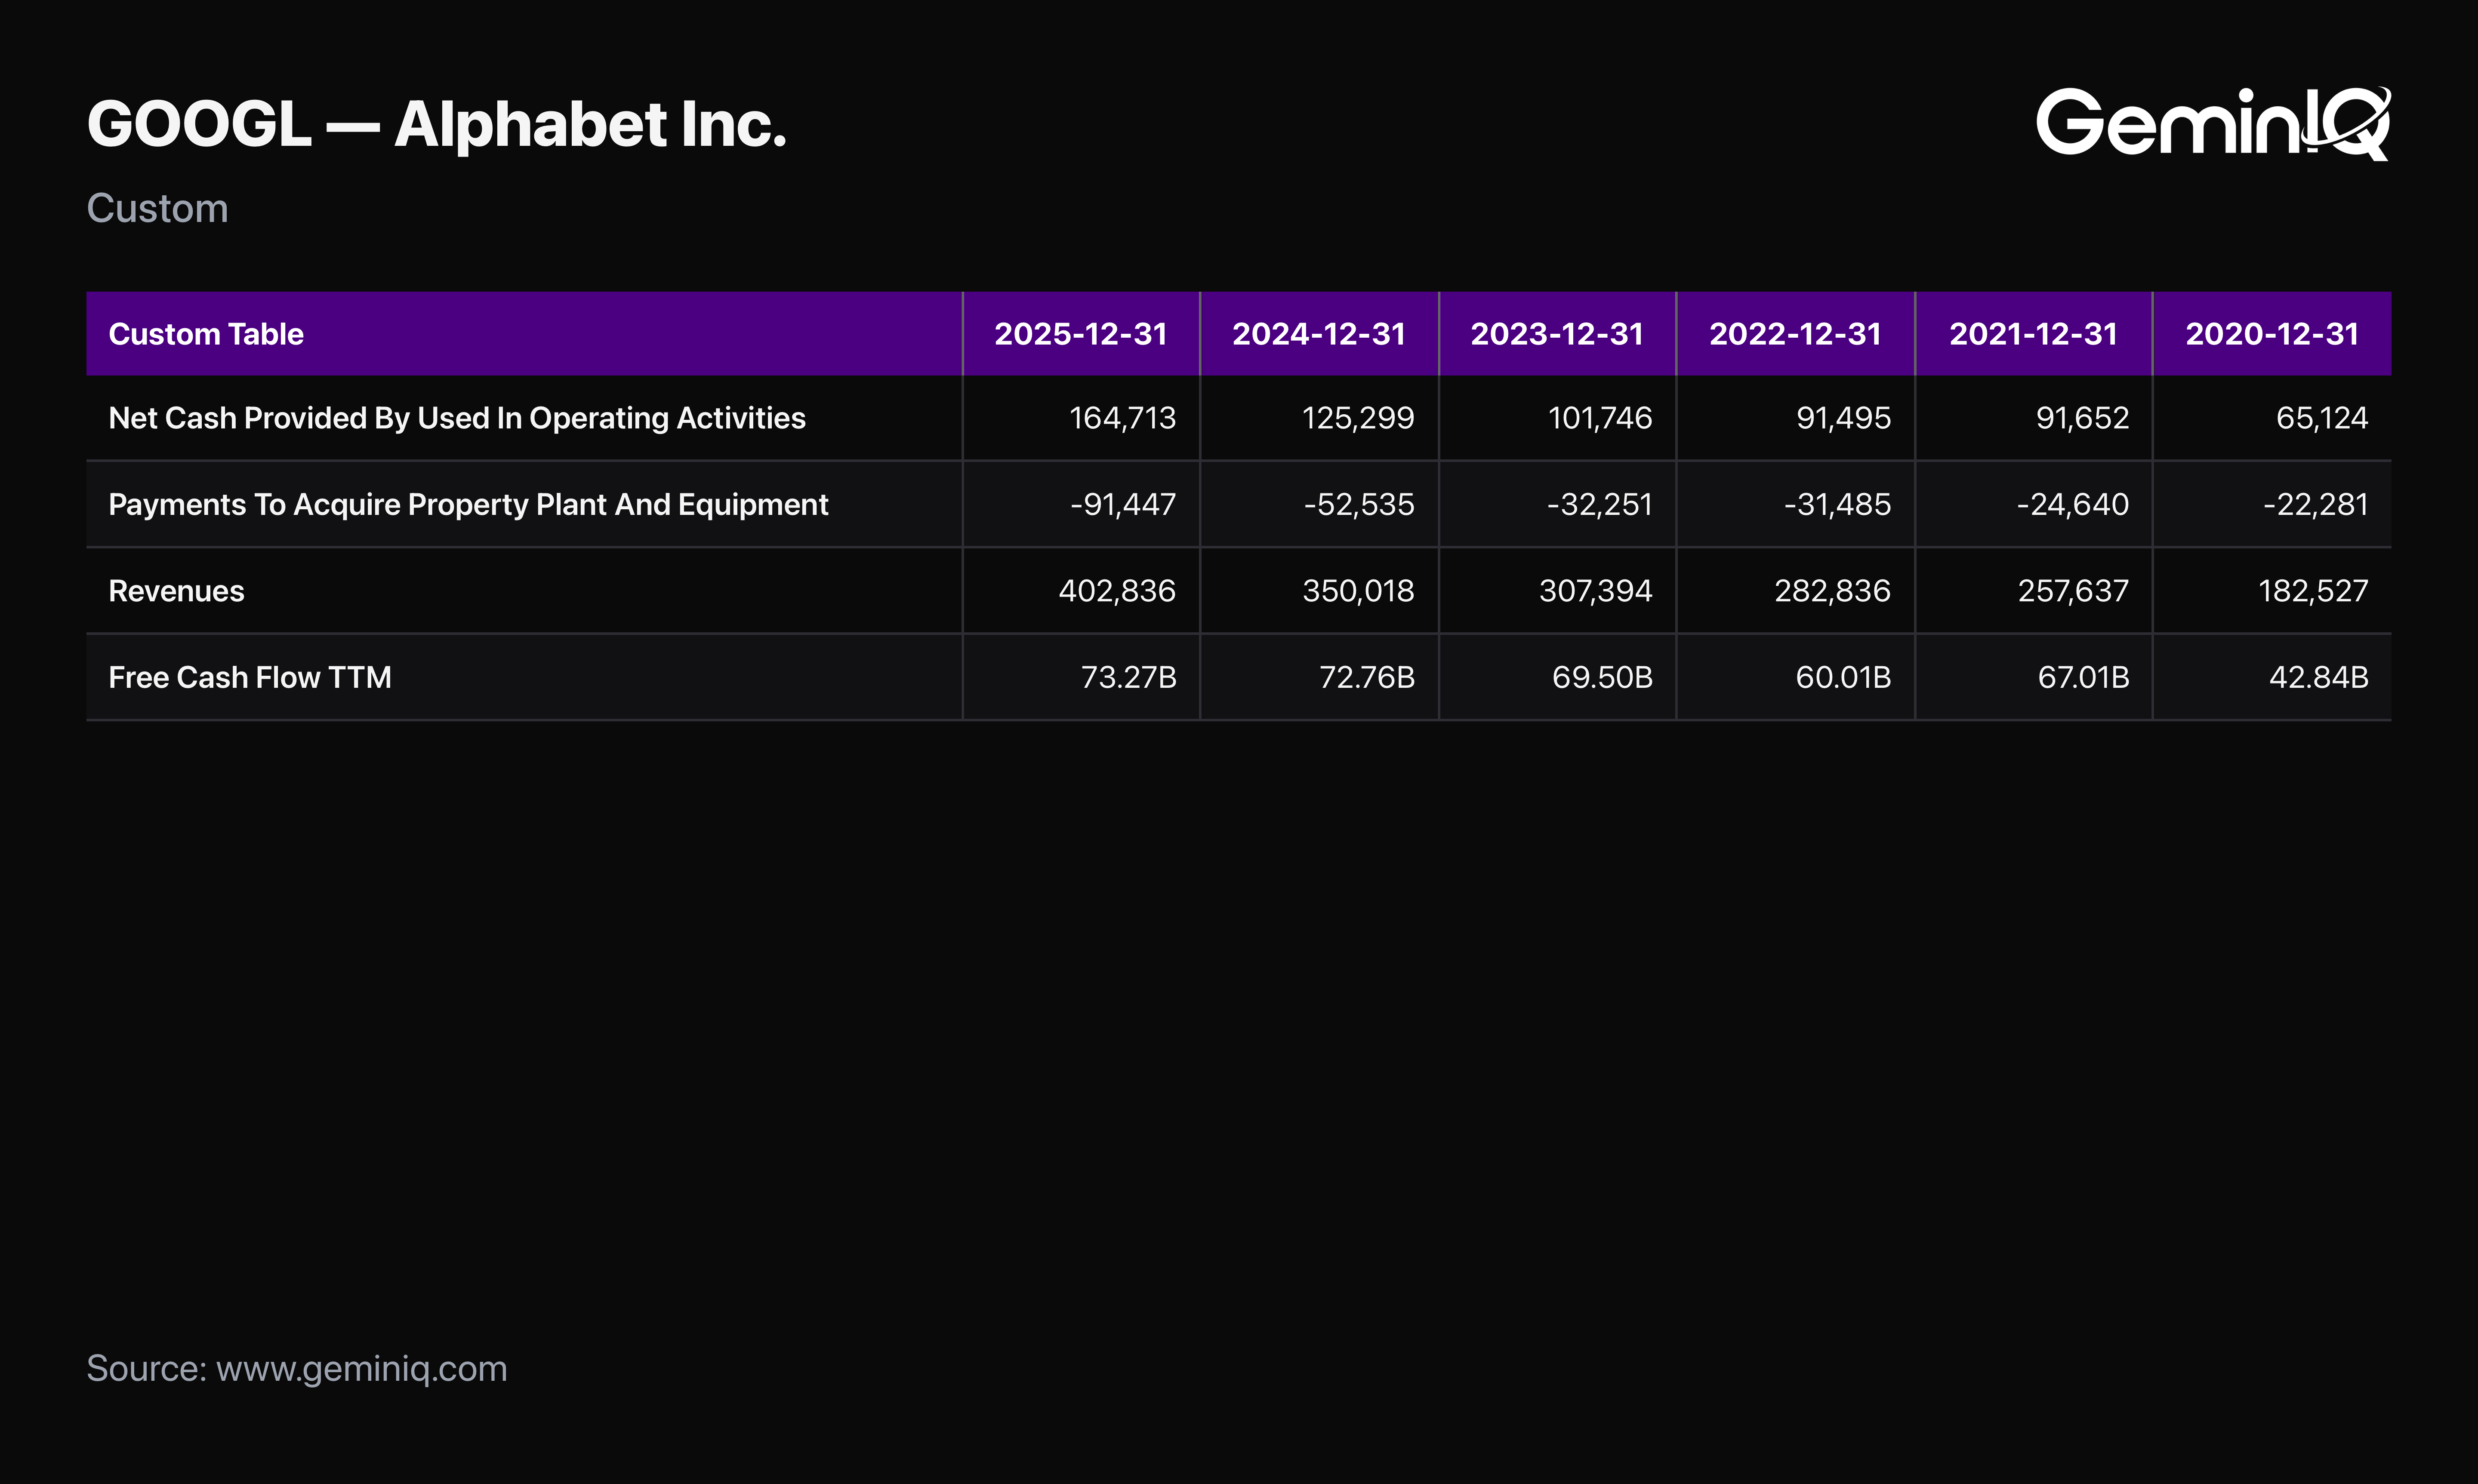This screenshot has height=1484, width=2478.
Task: Click revenue value 350,018
Action: (x=1358, y=591)
